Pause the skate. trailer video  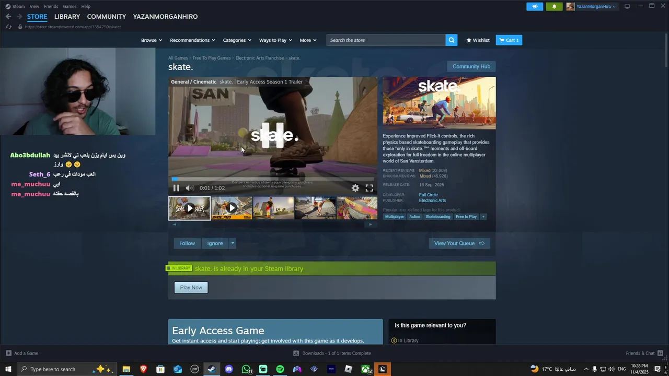point(176,188)
